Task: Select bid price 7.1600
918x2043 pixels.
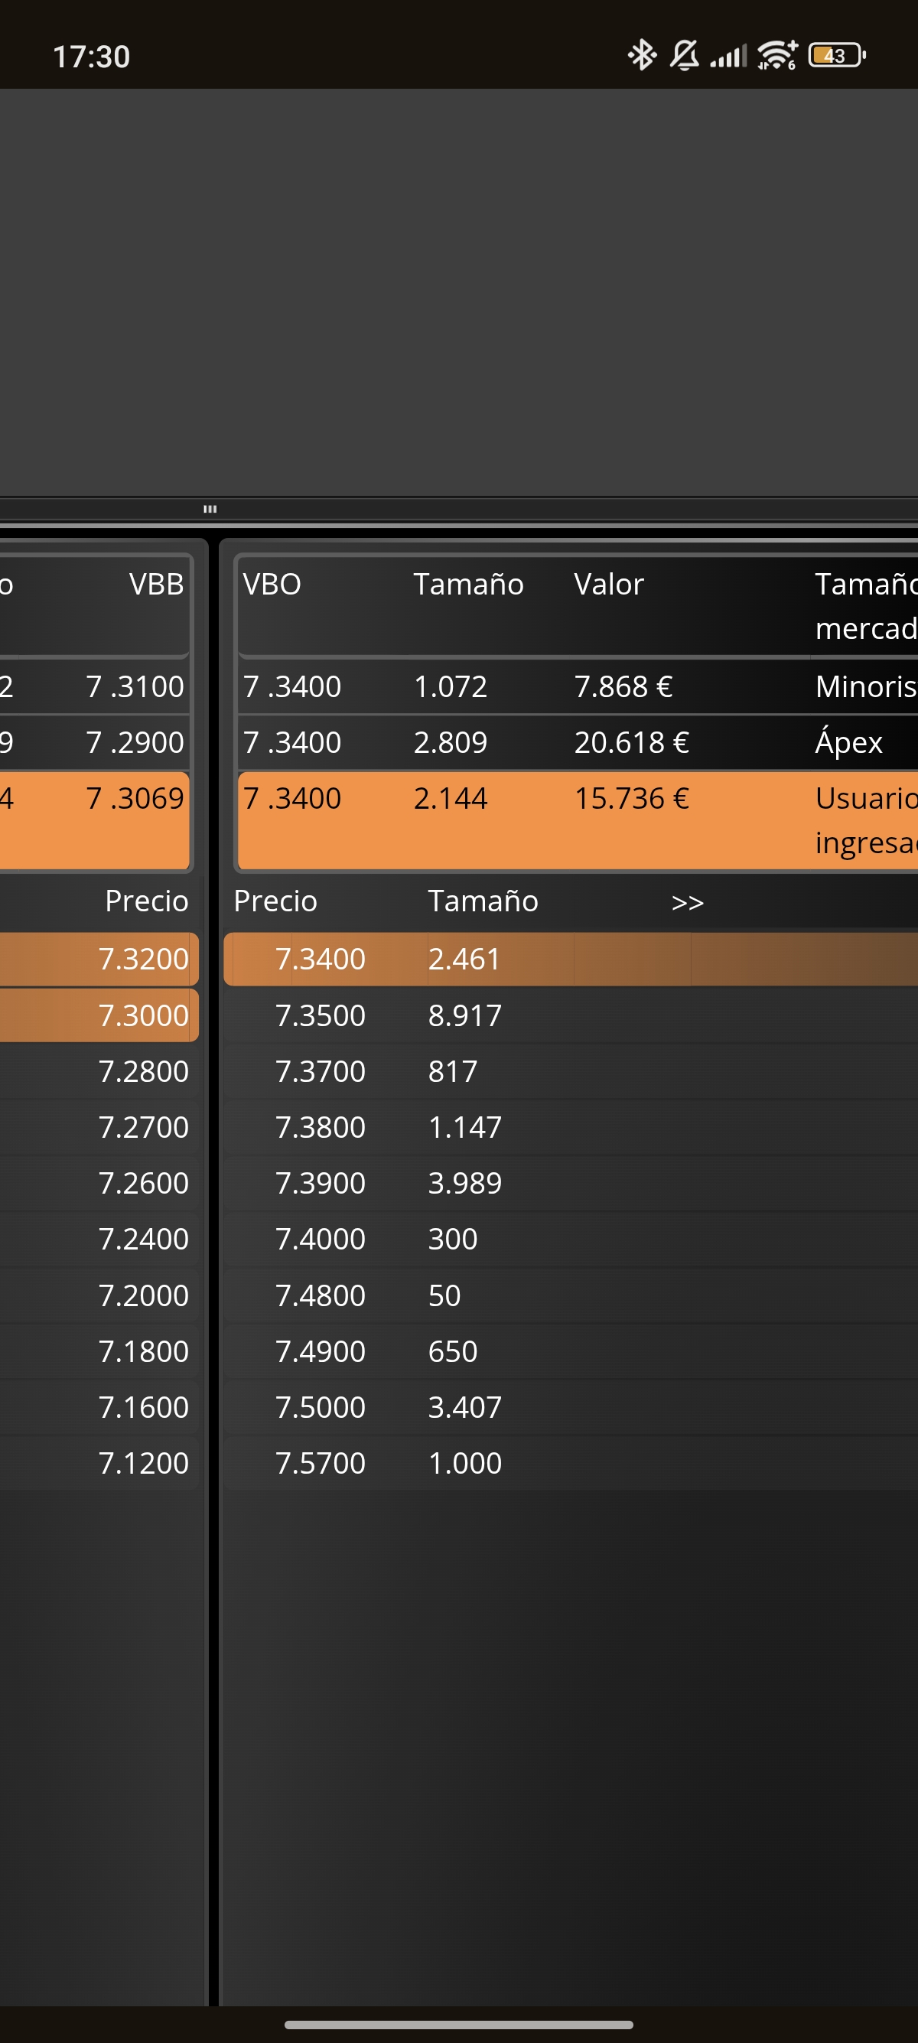Action: pos(144,1407)
